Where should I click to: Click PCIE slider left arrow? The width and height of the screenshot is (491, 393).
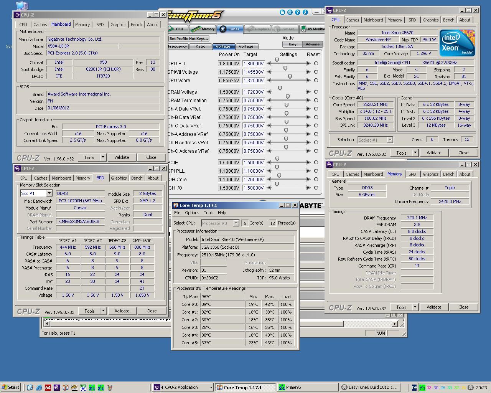[x=269, y=163]
